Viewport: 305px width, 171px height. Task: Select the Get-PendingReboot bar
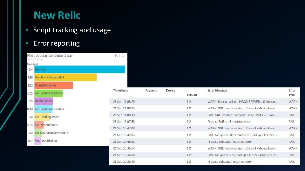(42, 117)
